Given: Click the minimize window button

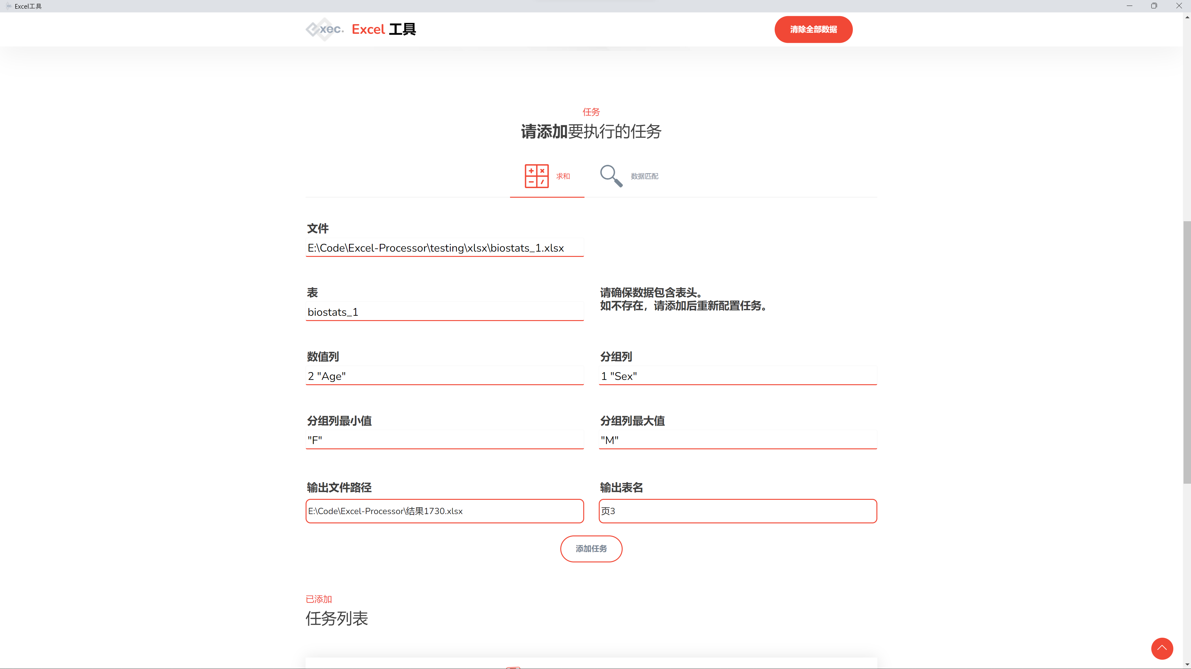Looking at the screenshot, I should 1130,6.
